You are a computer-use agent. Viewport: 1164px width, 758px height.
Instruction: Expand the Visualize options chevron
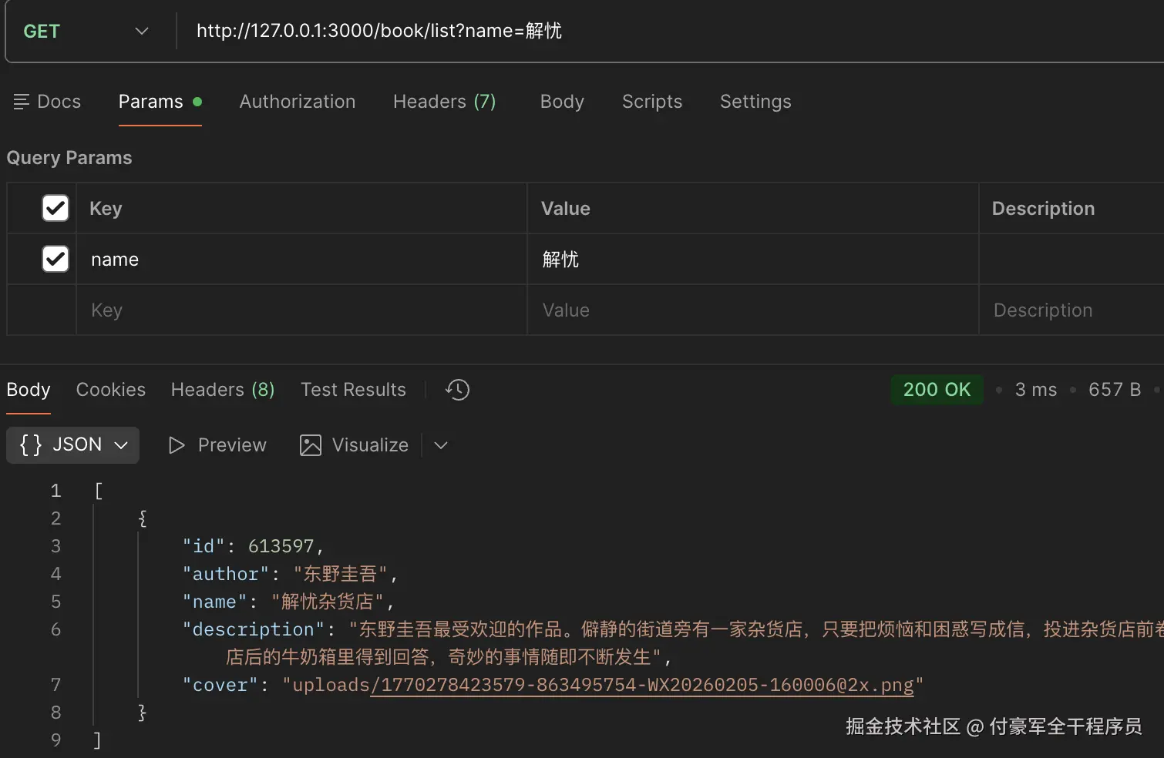(441, 445)
